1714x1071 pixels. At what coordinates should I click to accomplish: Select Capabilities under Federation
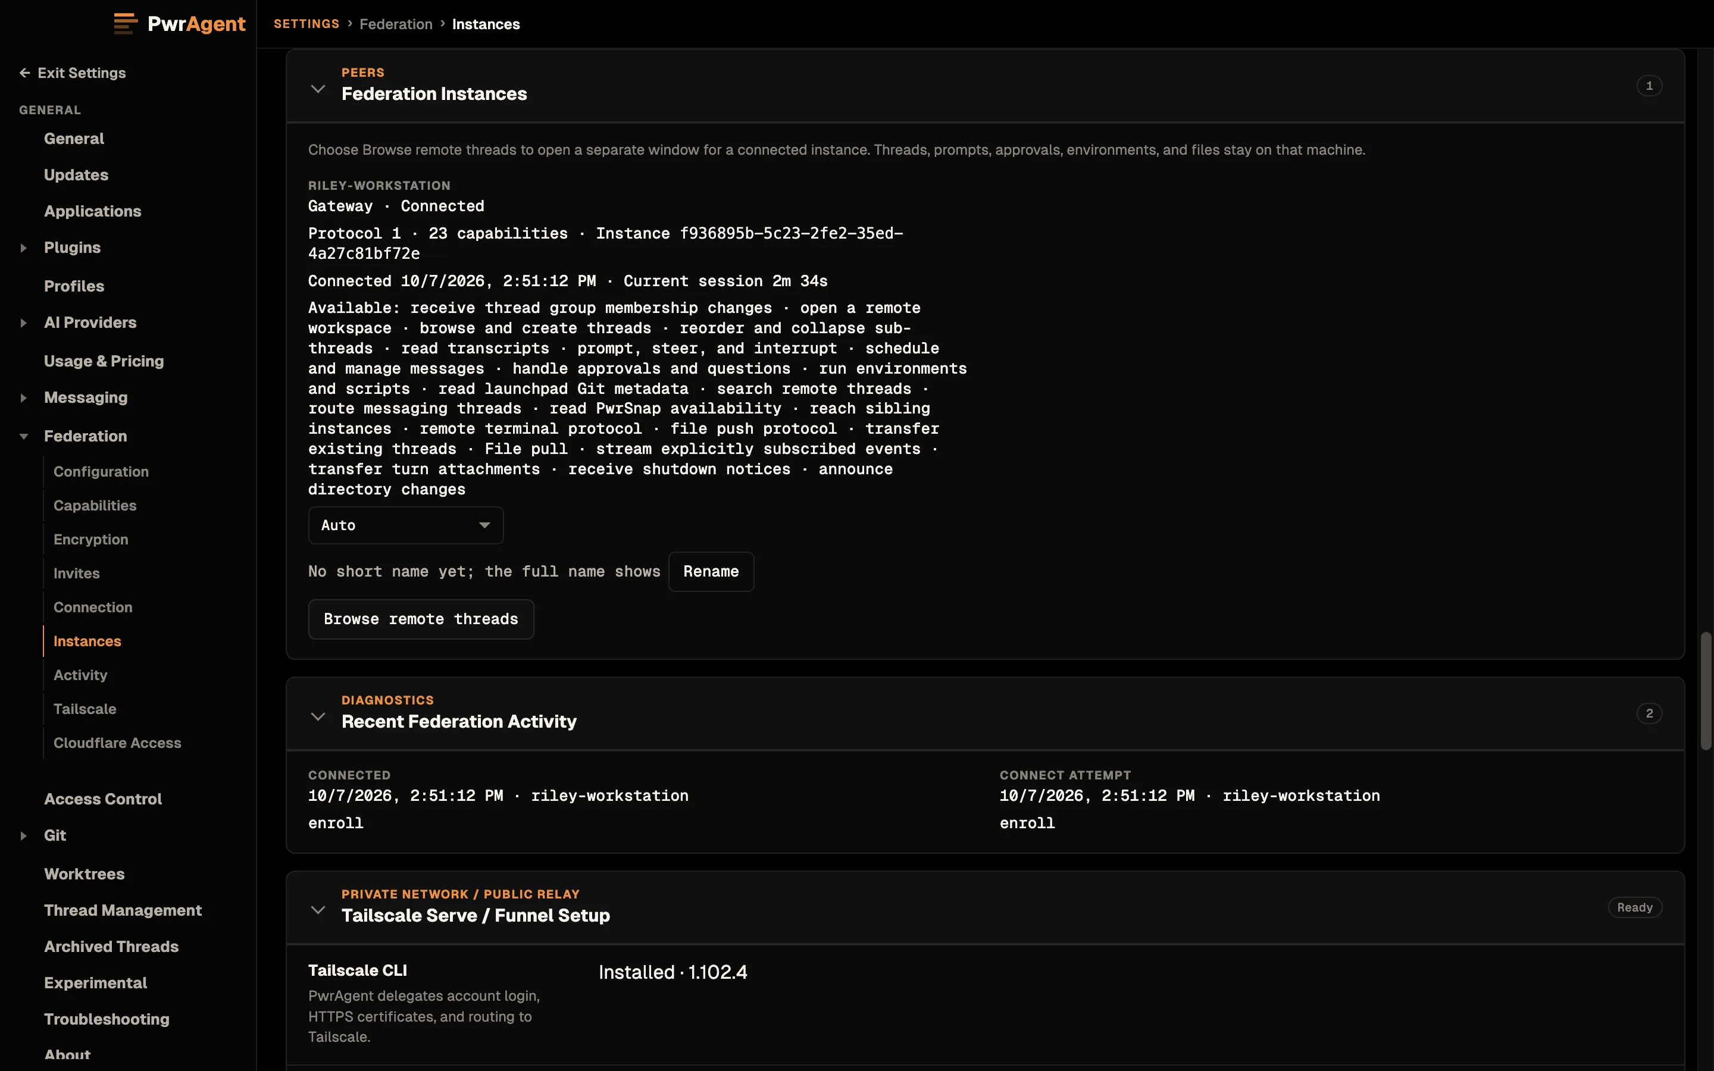point(95,506)
